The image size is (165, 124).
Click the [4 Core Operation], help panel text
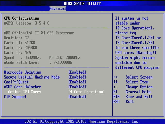coord(135,28)
